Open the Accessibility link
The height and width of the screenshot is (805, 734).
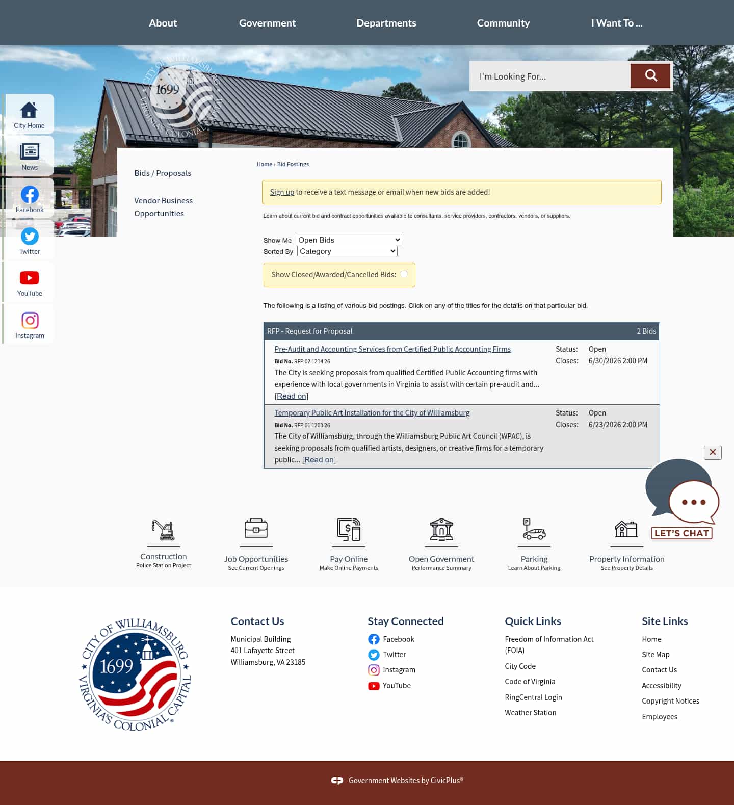[x=661, y=686]
